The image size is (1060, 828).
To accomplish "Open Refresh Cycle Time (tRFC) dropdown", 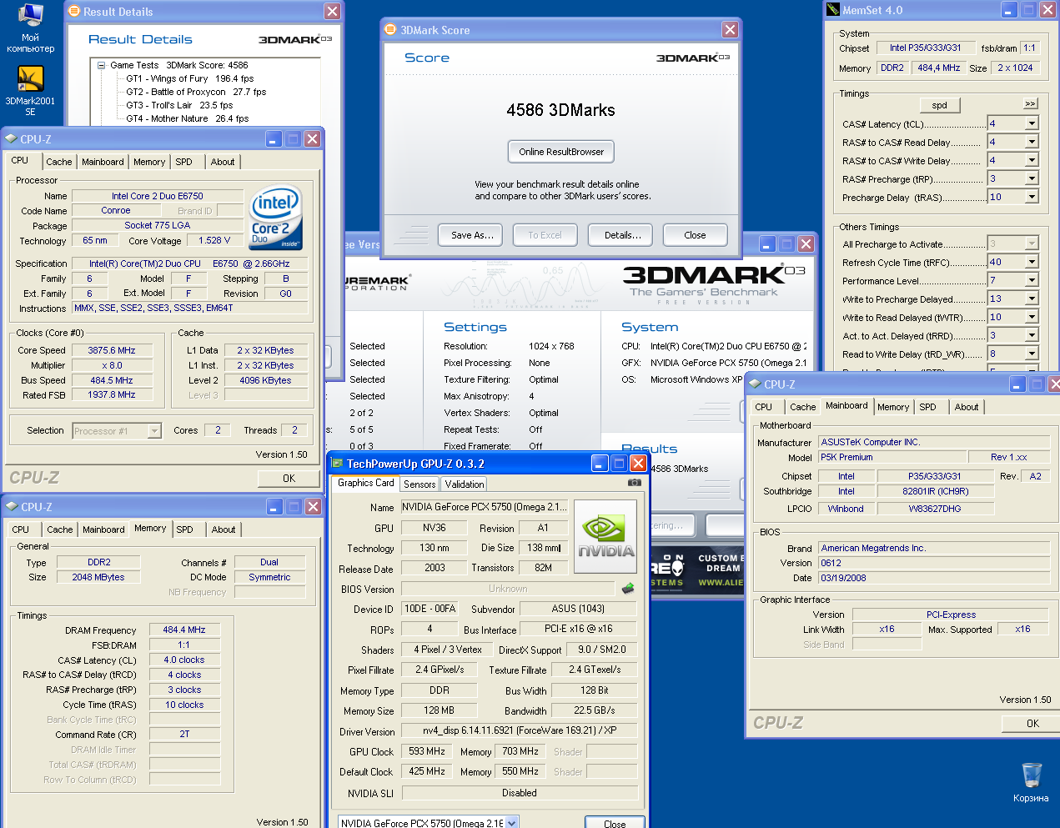I will (1032, 262).
